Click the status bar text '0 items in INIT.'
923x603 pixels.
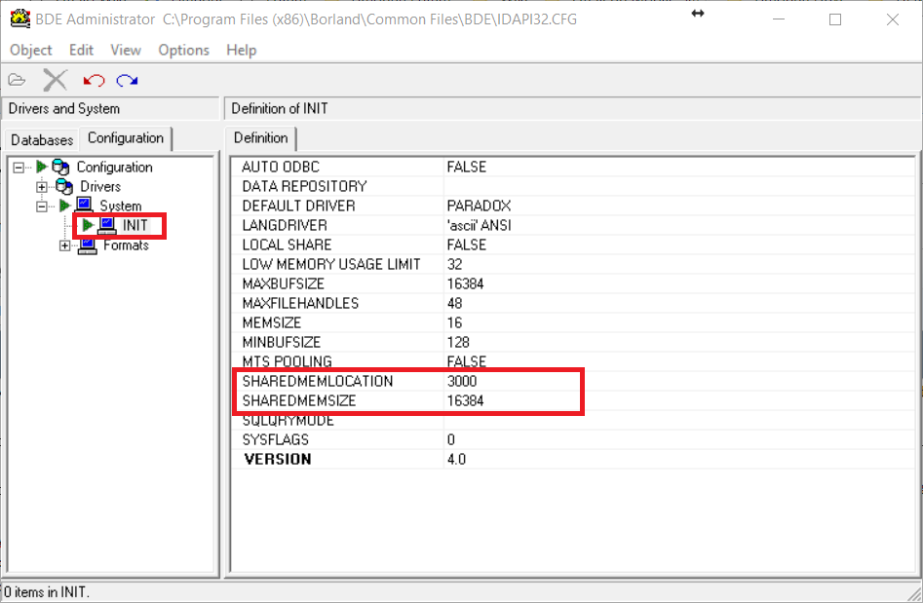tap(47, 592)
